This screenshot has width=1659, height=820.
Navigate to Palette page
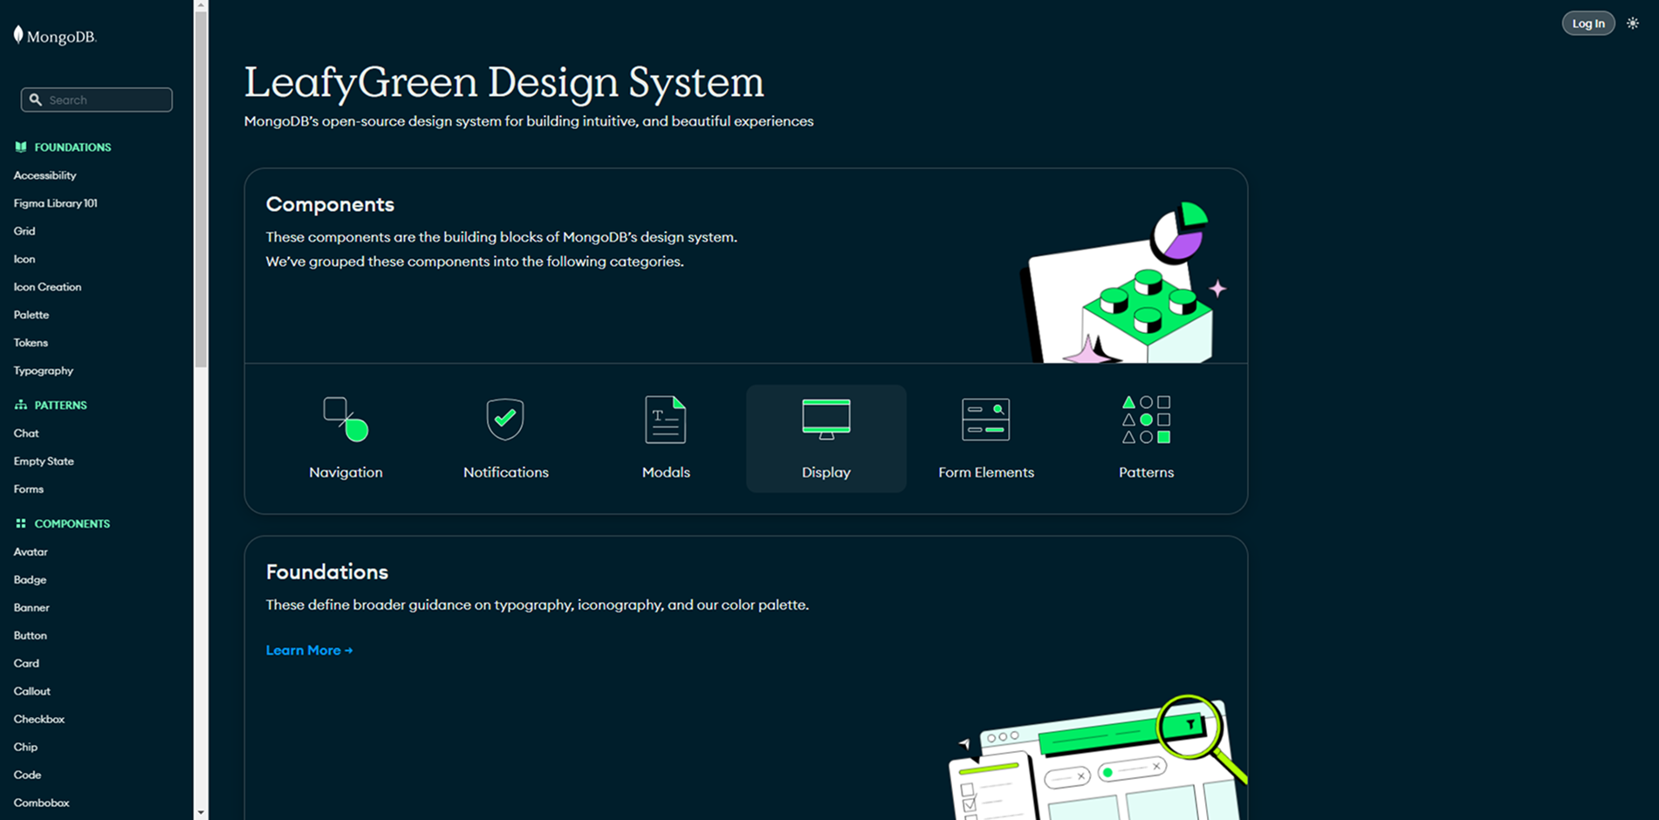pyautogui.click(x=31, y=315)
